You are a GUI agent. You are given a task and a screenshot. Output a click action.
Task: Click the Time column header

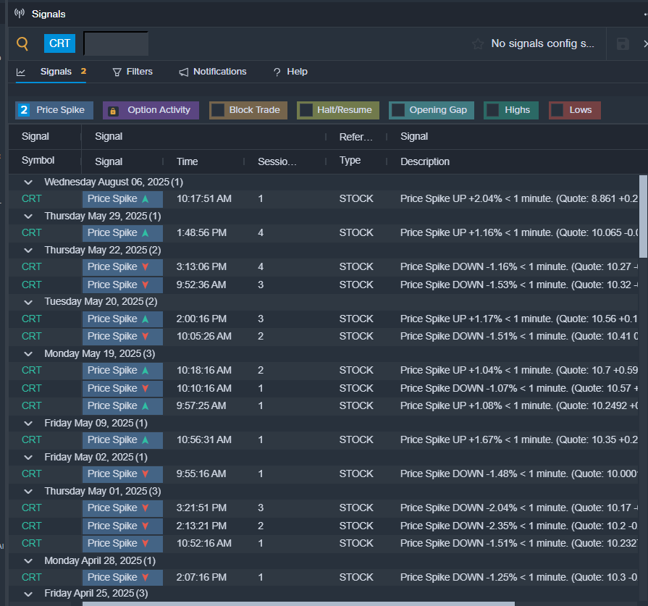point(187,161)
